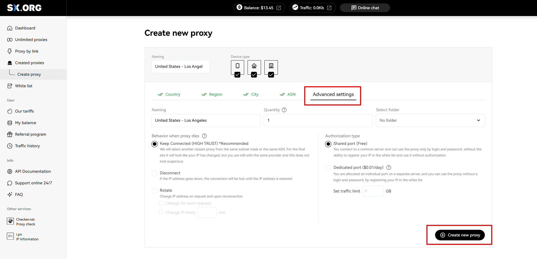Image resolution: width=537 pixels, height=259 pixels.
Task: Click the Naming field with Los Angeles
Action: tap(206, 120)
